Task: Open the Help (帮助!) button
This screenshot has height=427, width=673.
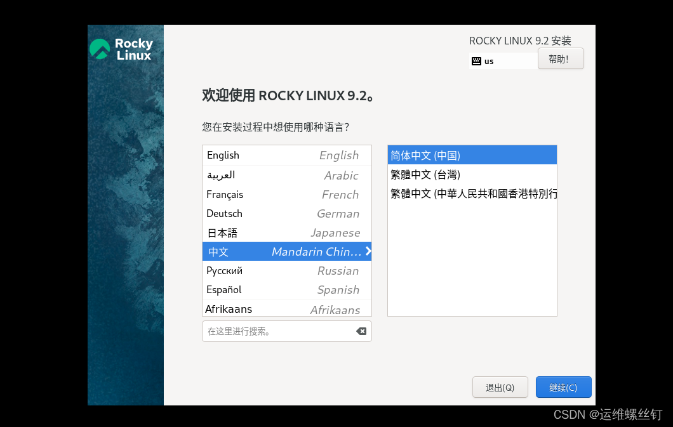Action: 561,58
